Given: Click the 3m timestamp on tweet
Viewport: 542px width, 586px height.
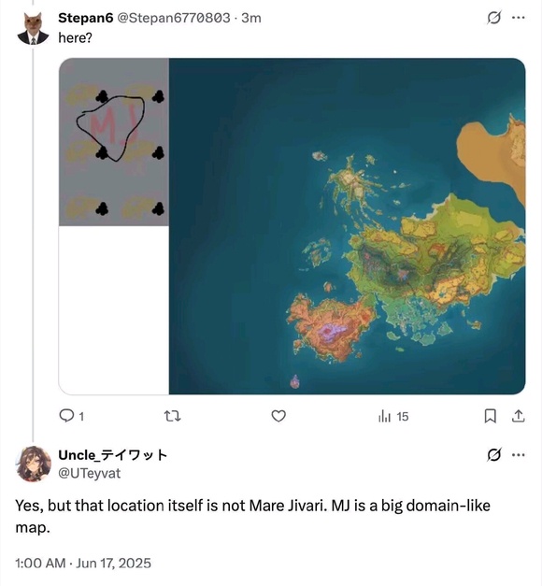Looking at the screenshot, I should pos(251,18).
